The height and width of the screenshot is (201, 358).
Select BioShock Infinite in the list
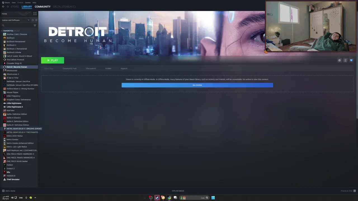click(14, 52)
